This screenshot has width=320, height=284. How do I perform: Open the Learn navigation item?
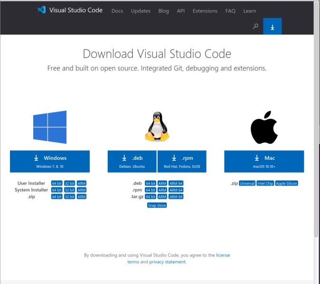coord(250,11)
